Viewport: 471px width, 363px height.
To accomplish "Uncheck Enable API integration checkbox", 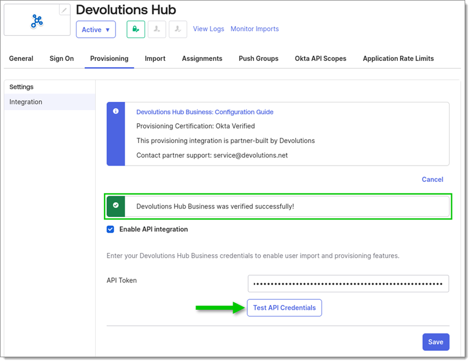I will [110, 229].
